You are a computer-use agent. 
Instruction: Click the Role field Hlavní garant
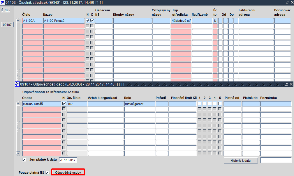(140, 104)
